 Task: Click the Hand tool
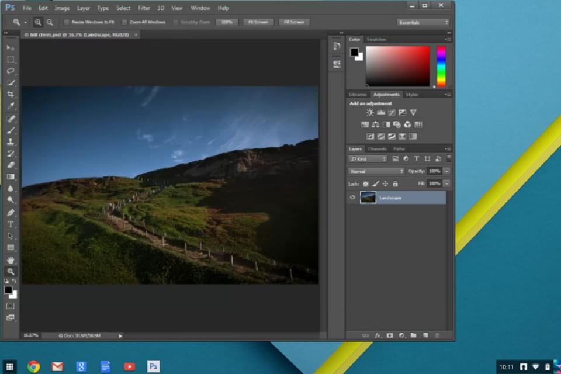click(x=11, y=259)
